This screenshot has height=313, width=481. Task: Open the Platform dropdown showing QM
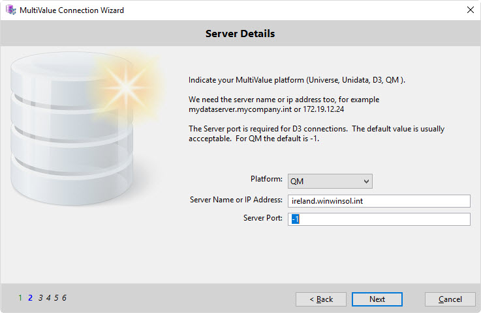click(330, 182)
